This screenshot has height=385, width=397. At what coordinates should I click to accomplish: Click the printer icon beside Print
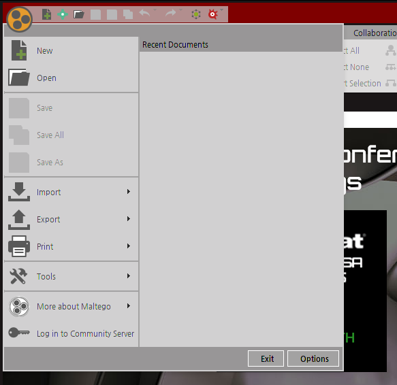(x=19, y=246)
